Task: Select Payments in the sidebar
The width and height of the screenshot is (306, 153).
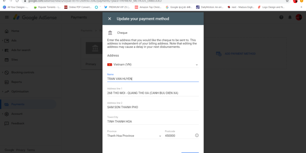Action: pos(18,104)
